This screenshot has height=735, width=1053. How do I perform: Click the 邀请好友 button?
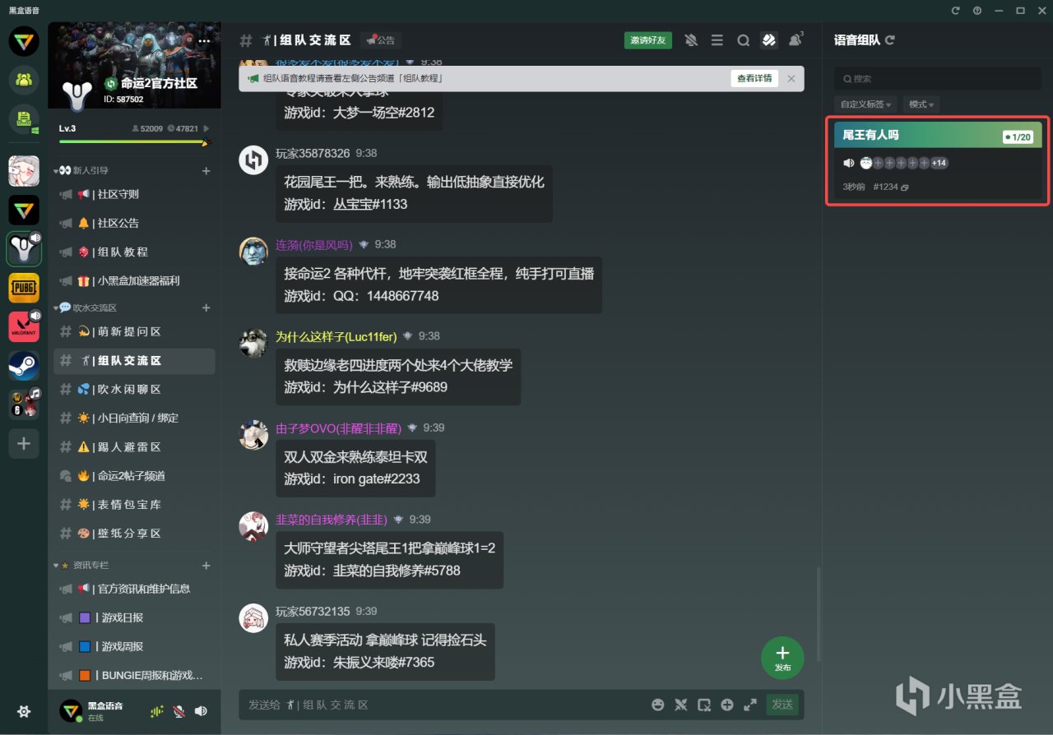pyautogui.click(x=649, y=40)
